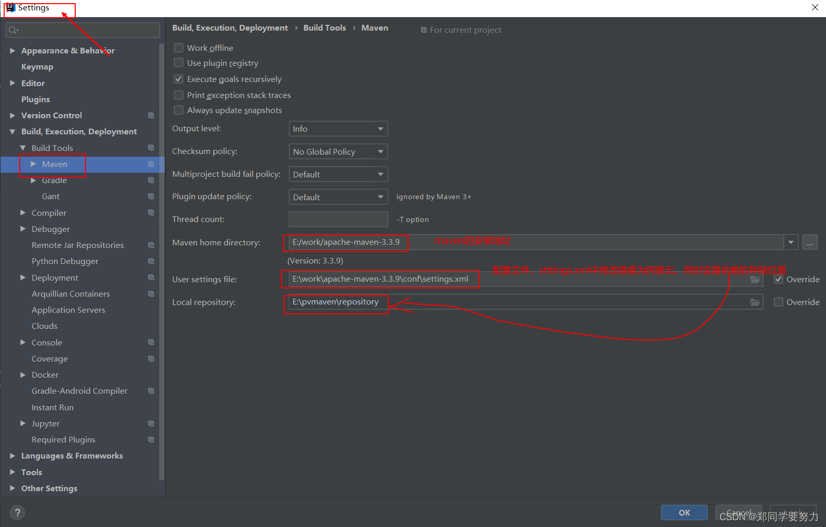This screenshot has width=826, height=527.
Task: Click the help question mark icon
Action: coord(17,512)
